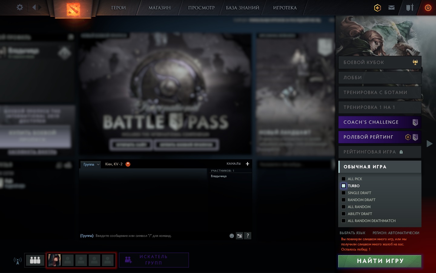Open the emoticon smiley picker
Viewport: 436px width, 273px height.
232,236
